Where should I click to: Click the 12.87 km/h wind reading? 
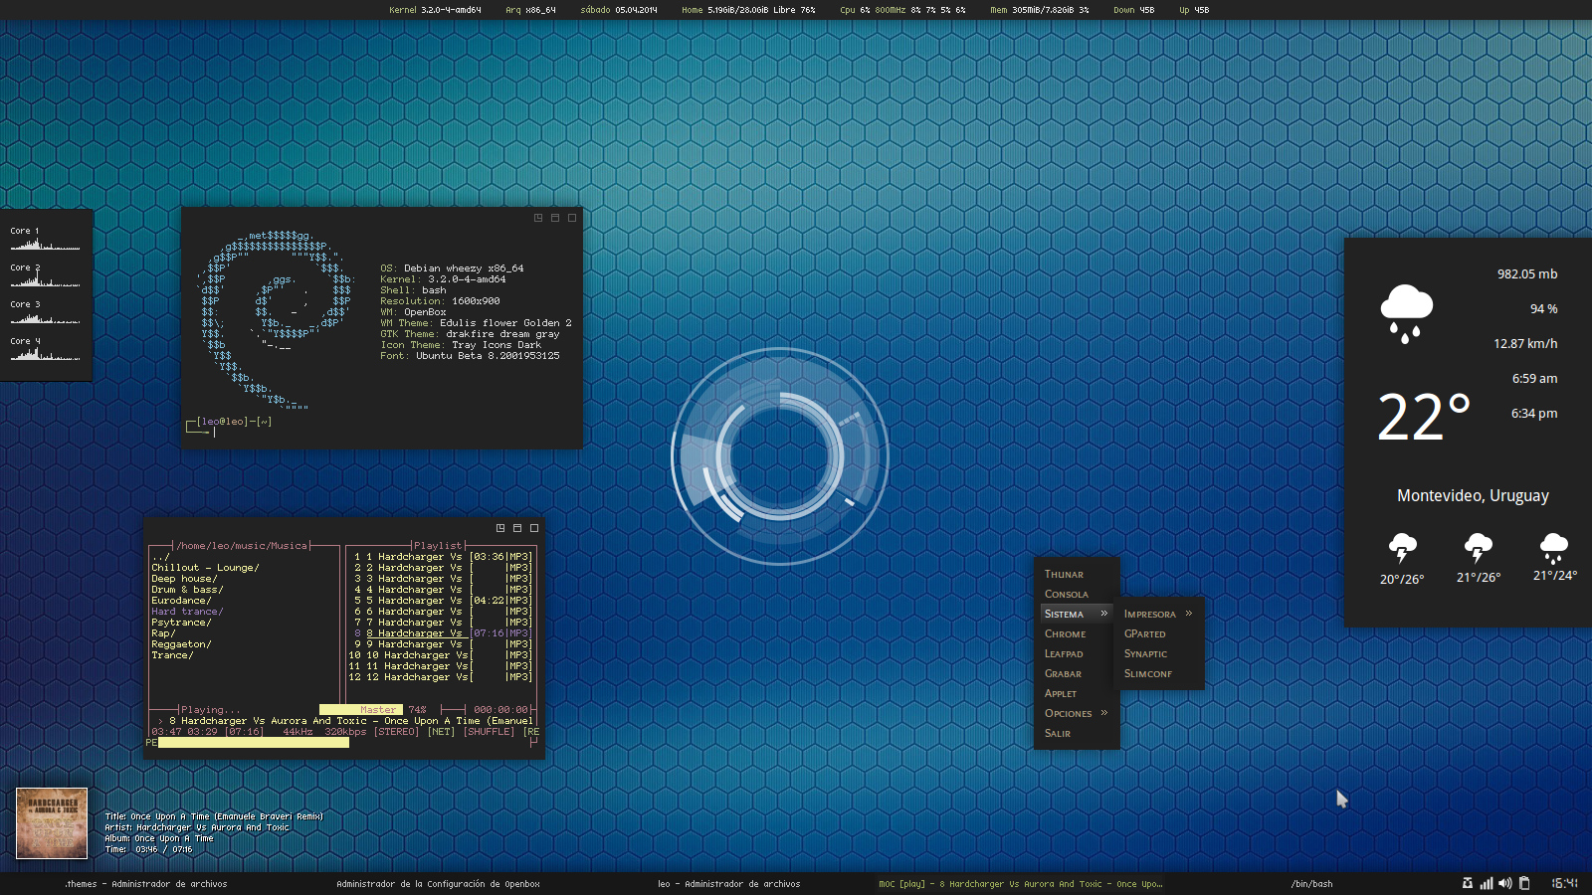point(1525,344)
